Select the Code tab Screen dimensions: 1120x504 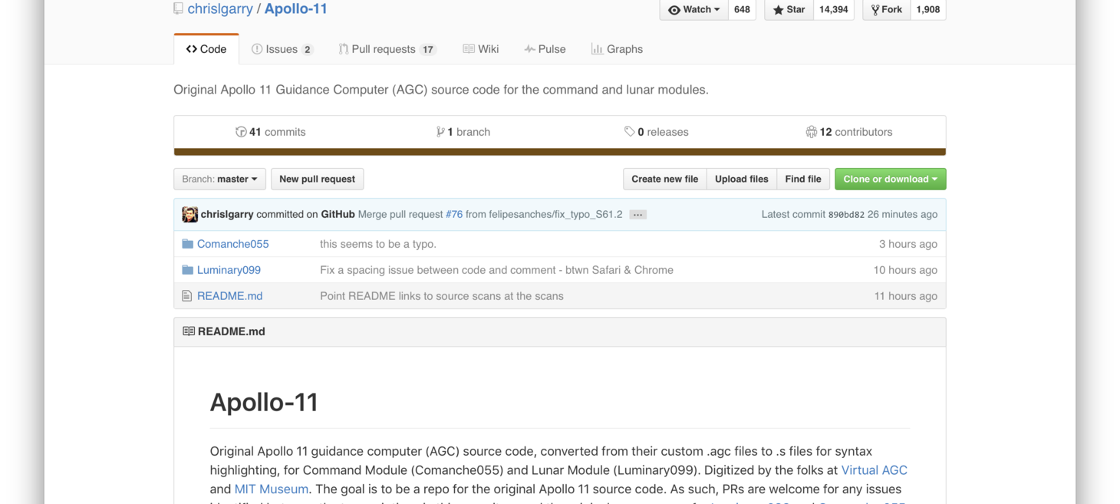coord(206,49)
